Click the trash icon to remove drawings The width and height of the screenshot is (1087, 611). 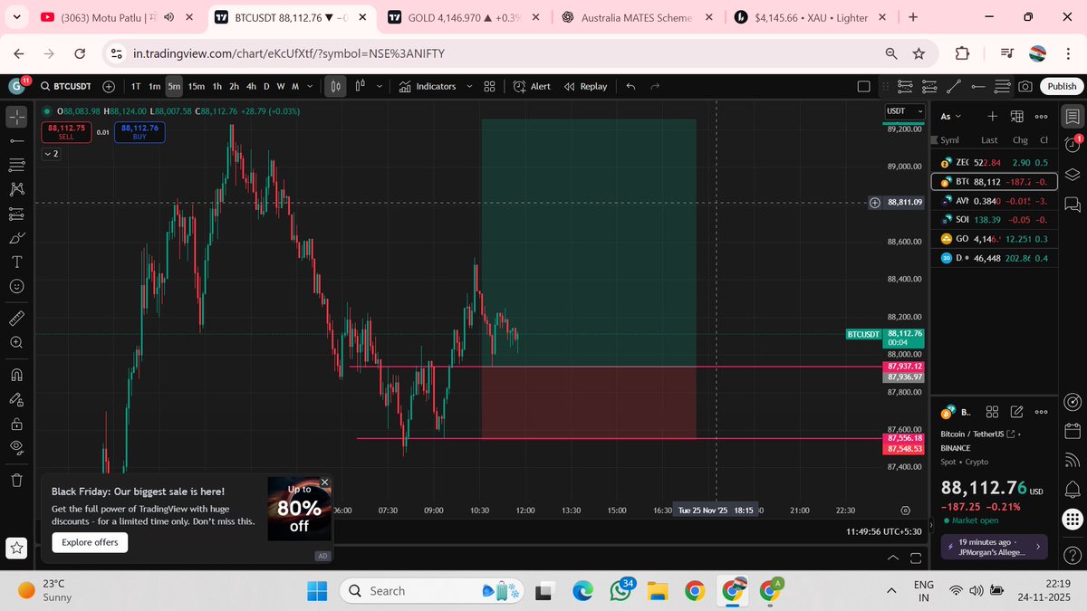tap(16, 480)
